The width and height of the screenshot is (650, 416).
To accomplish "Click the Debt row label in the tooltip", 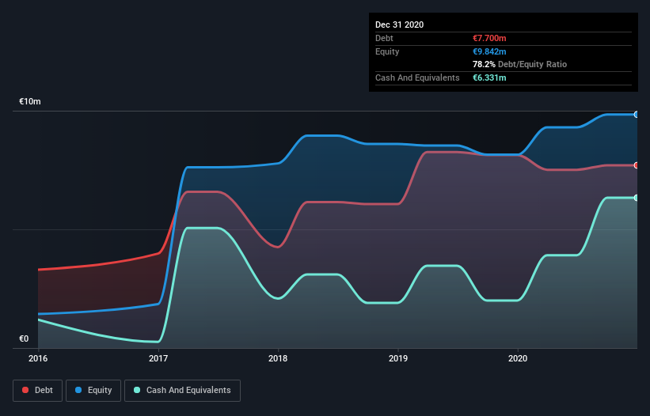I will 384,38.
